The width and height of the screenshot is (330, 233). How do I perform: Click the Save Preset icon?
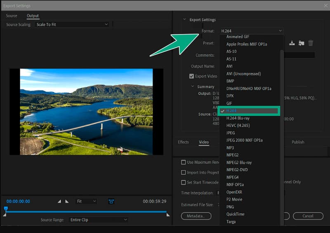[292, 43]
